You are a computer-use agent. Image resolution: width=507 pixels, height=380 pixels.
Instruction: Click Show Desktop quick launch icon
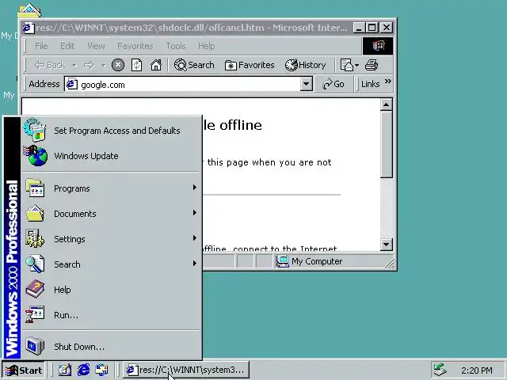click(65, 370)
